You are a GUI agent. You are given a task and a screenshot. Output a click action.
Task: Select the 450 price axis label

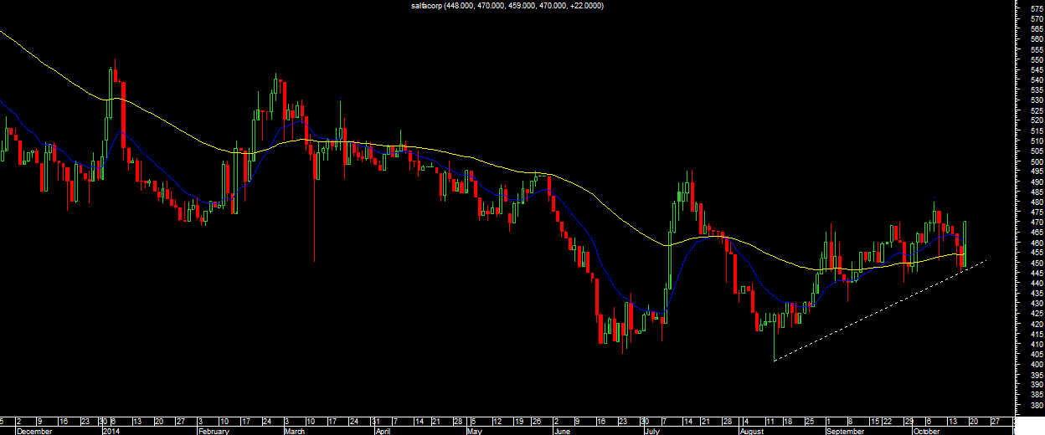[1037, 263]
